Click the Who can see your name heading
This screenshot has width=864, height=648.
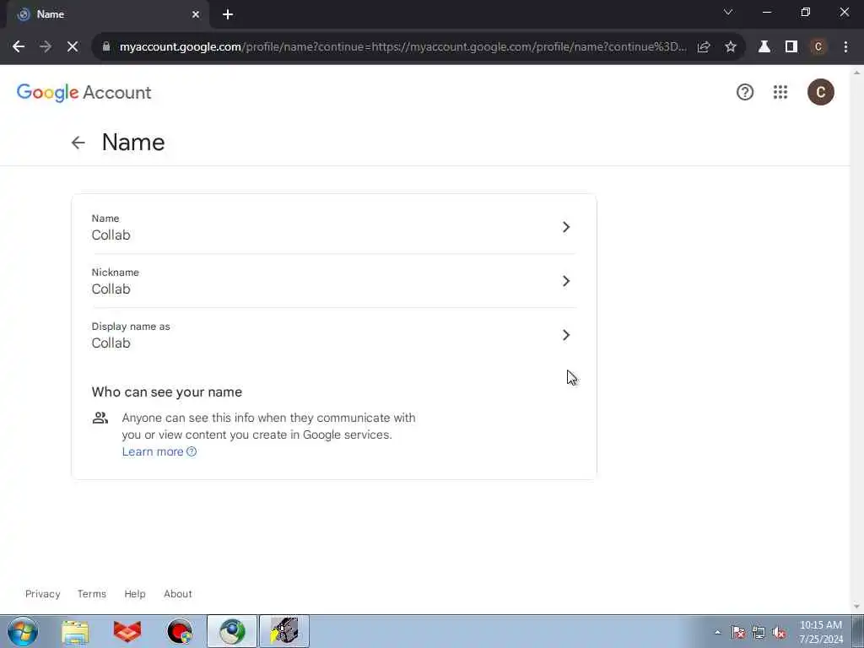(x=166, y=391)
